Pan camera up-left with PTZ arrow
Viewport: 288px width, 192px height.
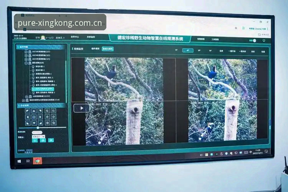pos(28,111)
